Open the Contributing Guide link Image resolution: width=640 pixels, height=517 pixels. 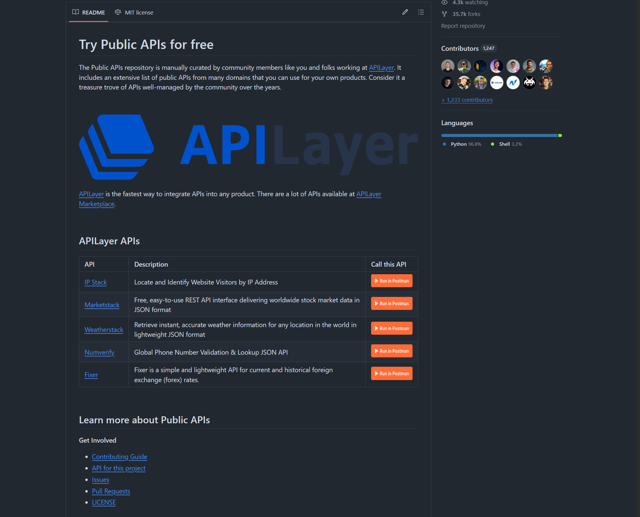(119, 457)
